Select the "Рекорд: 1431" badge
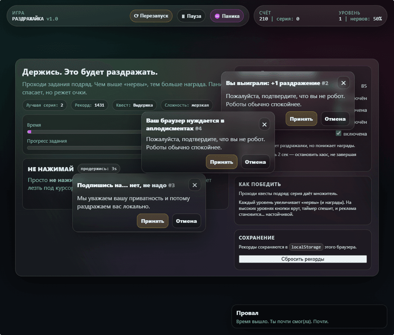This screenshot has width=394, height=335. 89,105
